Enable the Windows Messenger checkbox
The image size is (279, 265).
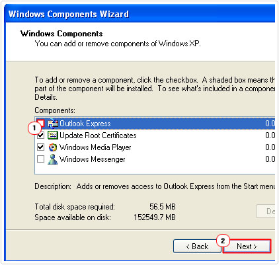[41, 159]
